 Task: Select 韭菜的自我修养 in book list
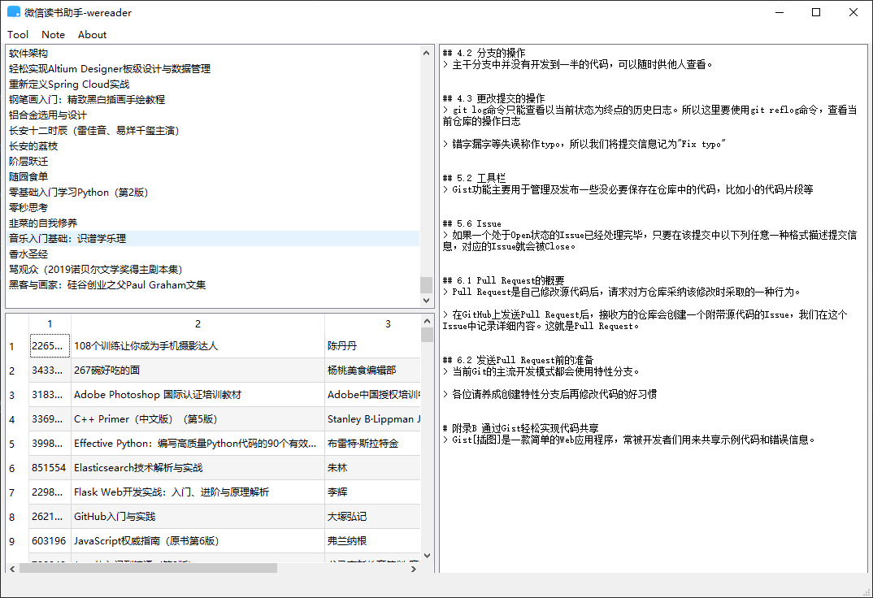click(213, 223)
